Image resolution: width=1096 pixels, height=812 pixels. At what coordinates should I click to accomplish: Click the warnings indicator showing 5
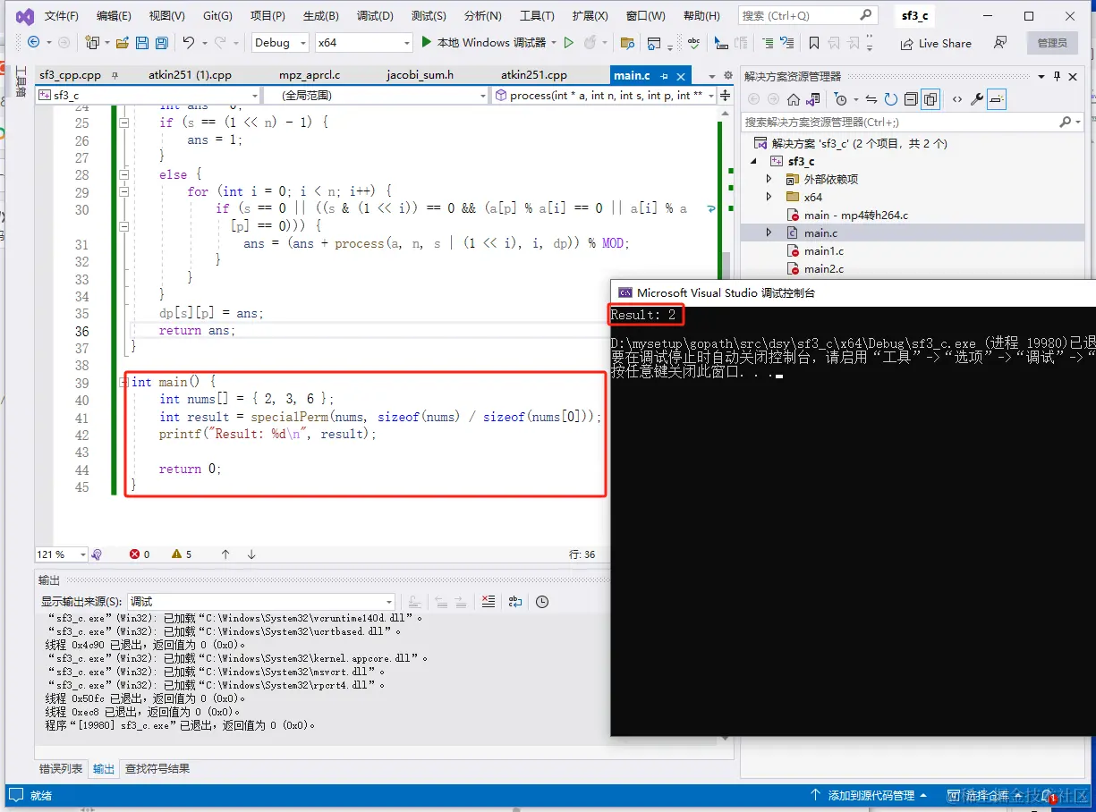[182, 554]
